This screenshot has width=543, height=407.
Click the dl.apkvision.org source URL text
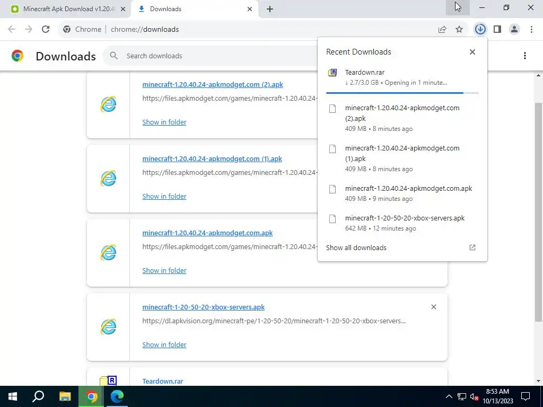pyautogui.click(x=274, y=321)
